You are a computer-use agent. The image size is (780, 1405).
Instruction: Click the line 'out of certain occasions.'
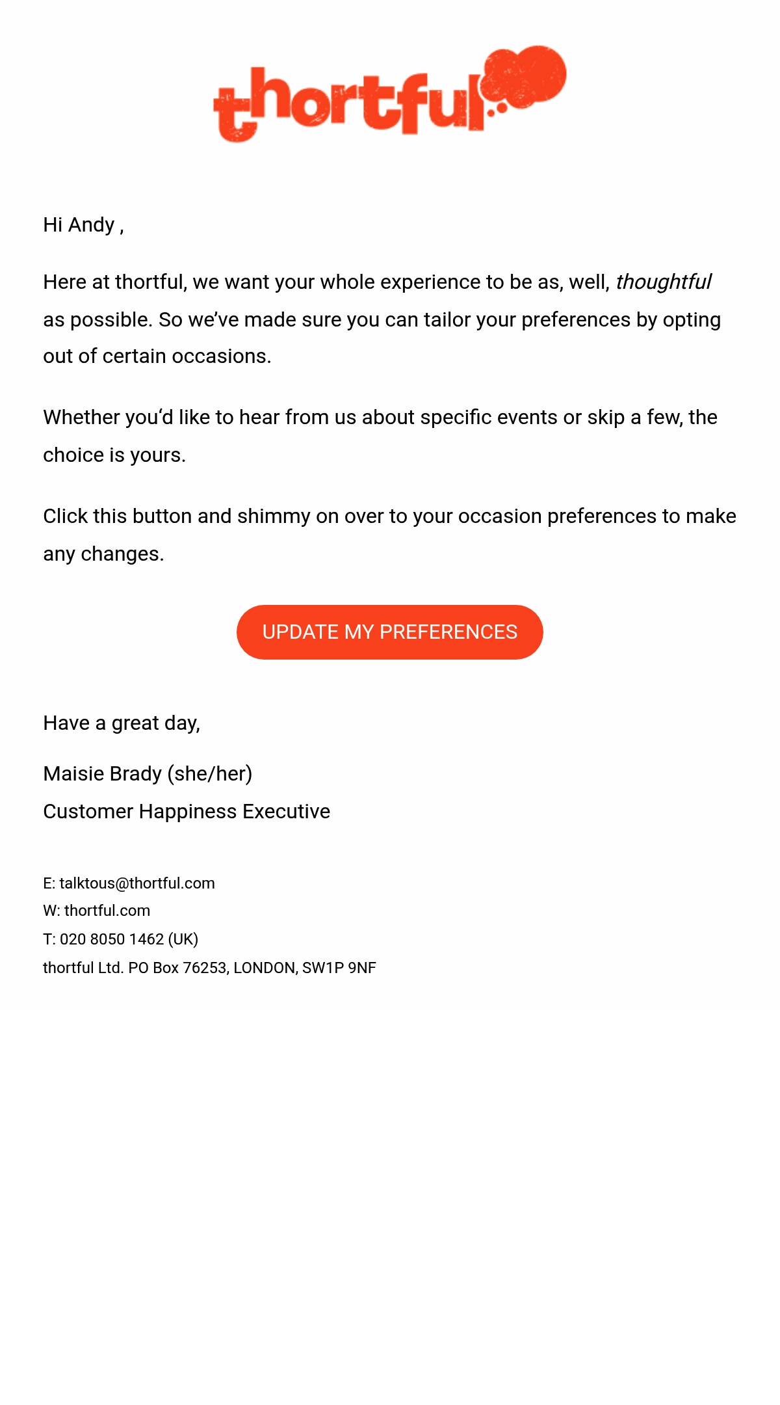(x=157, y=356)
